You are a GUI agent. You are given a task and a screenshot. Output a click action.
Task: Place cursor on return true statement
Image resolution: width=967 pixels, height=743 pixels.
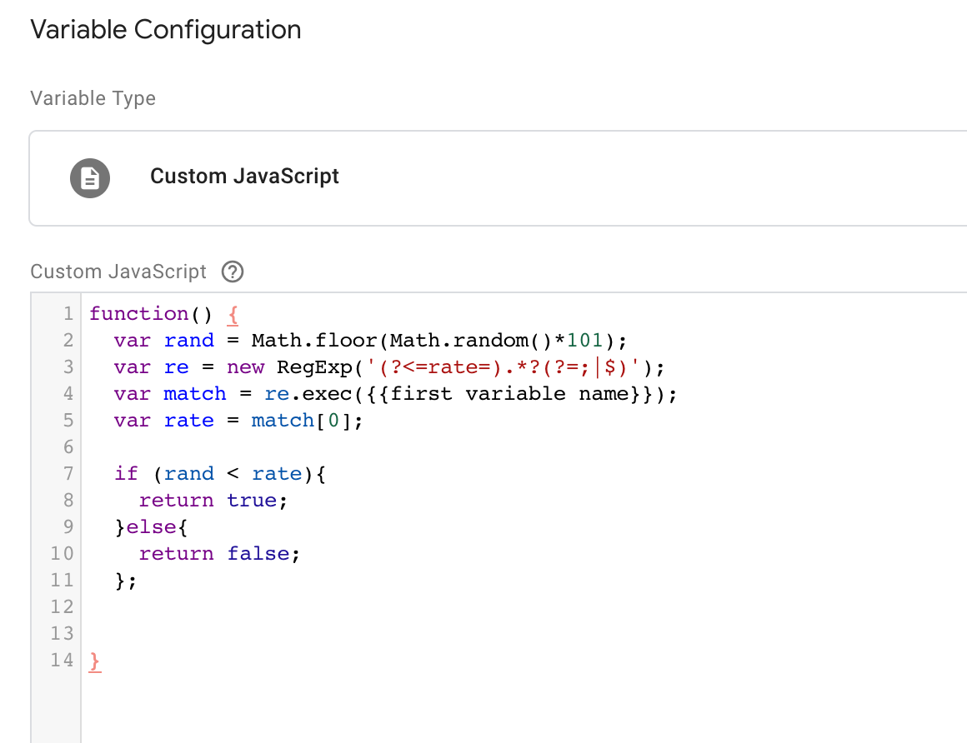pos(213,501)
